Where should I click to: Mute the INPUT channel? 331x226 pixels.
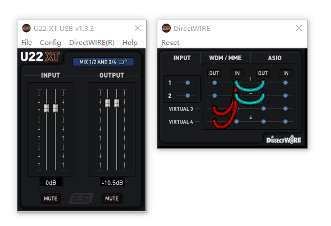click(51, 198)
